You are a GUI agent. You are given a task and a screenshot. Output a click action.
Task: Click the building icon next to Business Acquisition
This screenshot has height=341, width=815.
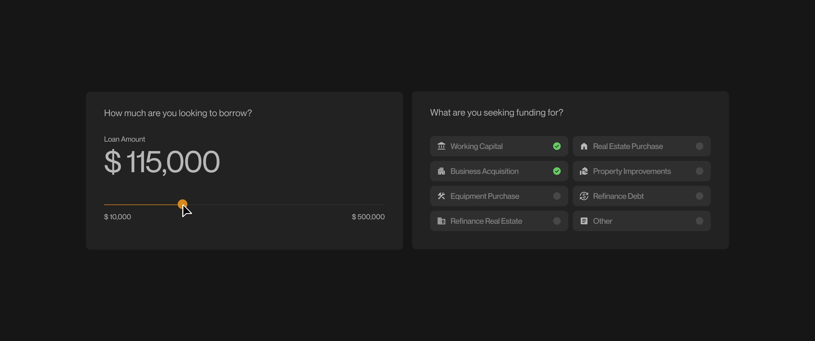441,171
